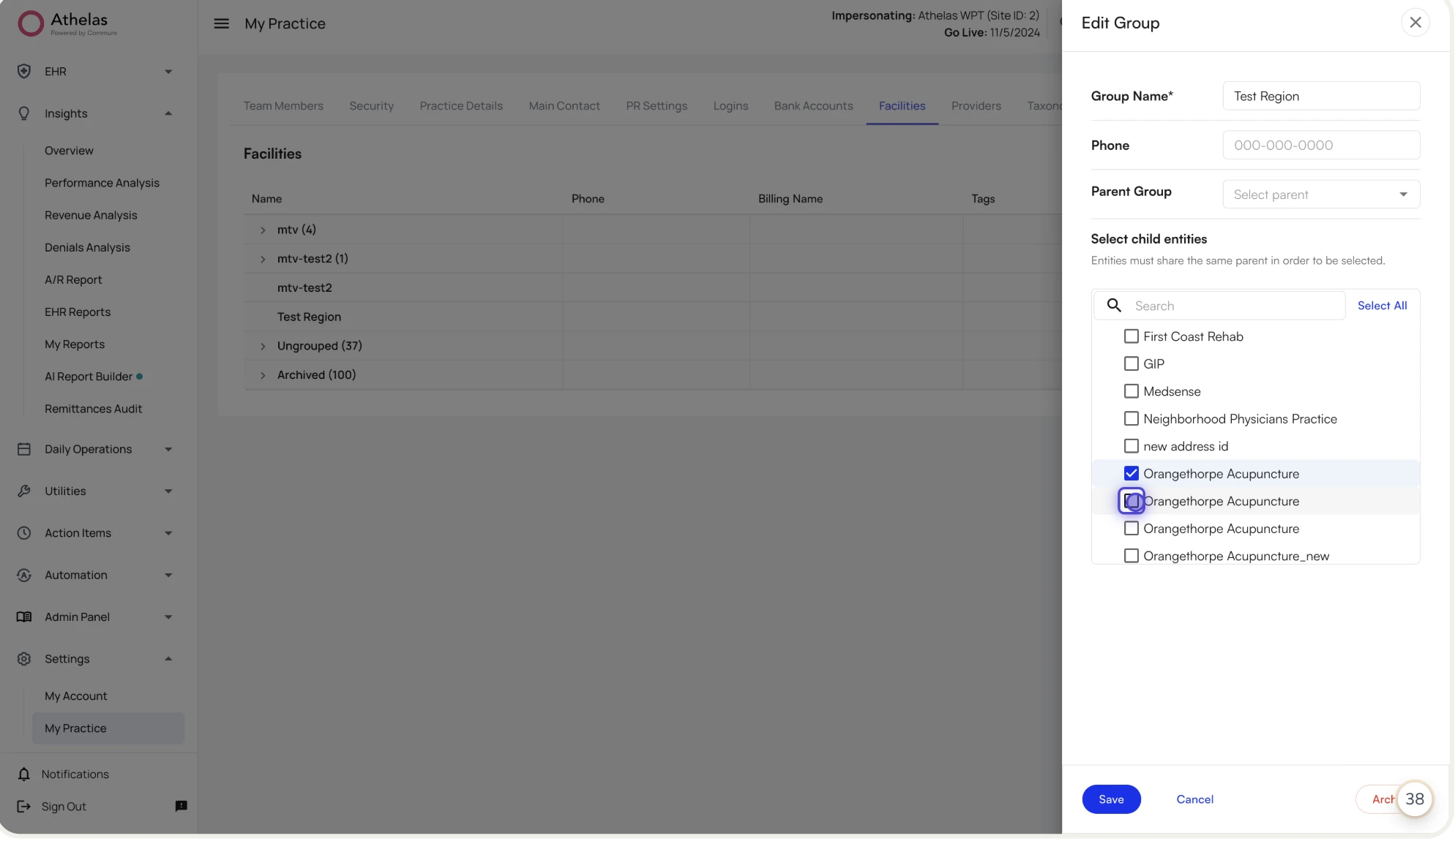Uncheck the checked Orangethorpe Acupuncture checkbox
1455x841 pixels.
[x=1132, y=473]
